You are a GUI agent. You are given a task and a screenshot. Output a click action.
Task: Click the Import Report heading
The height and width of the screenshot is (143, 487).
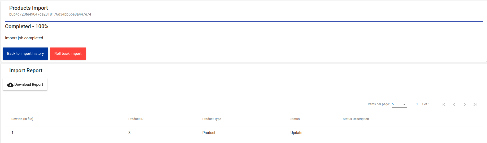click(26, 70)
